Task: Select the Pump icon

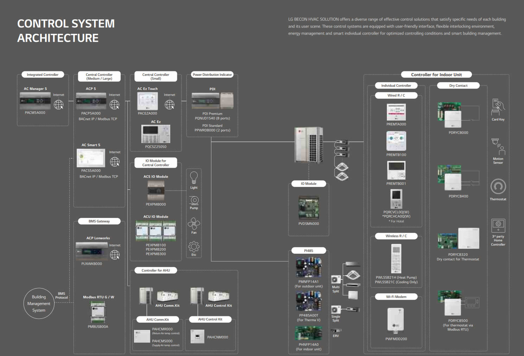Action: tap(194, 200)
